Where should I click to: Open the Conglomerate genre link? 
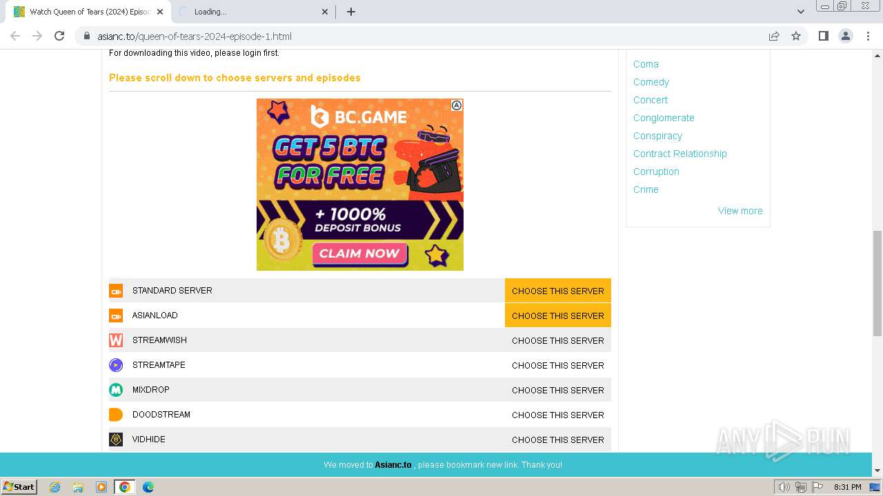tap(664, 118)
